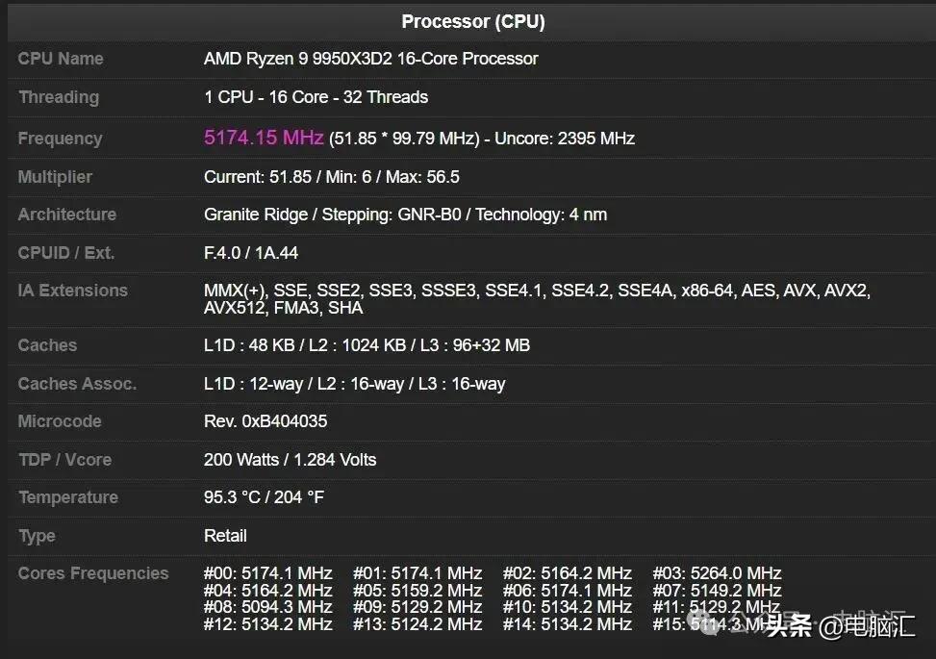Select the 200 Watts TDP value
This screenshot has width=936, height=659.
[240, 459]
